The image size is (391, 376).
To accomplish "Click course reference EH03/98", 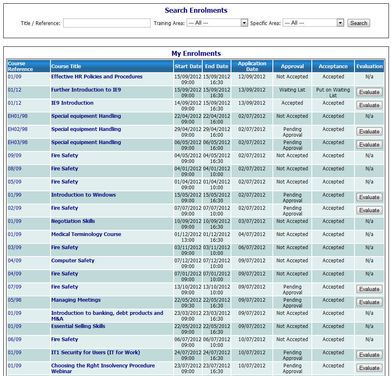I will tap(18, 142).
